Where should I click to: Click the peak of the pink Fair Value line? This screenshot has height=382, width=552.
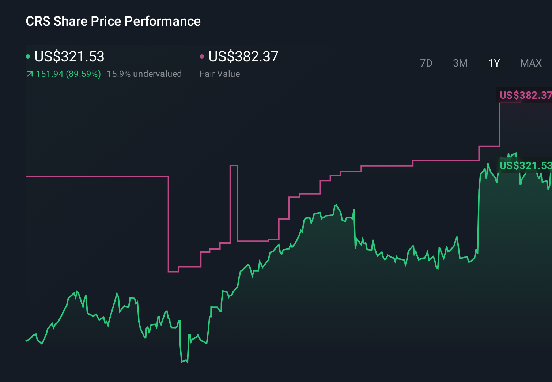(526, 102)
